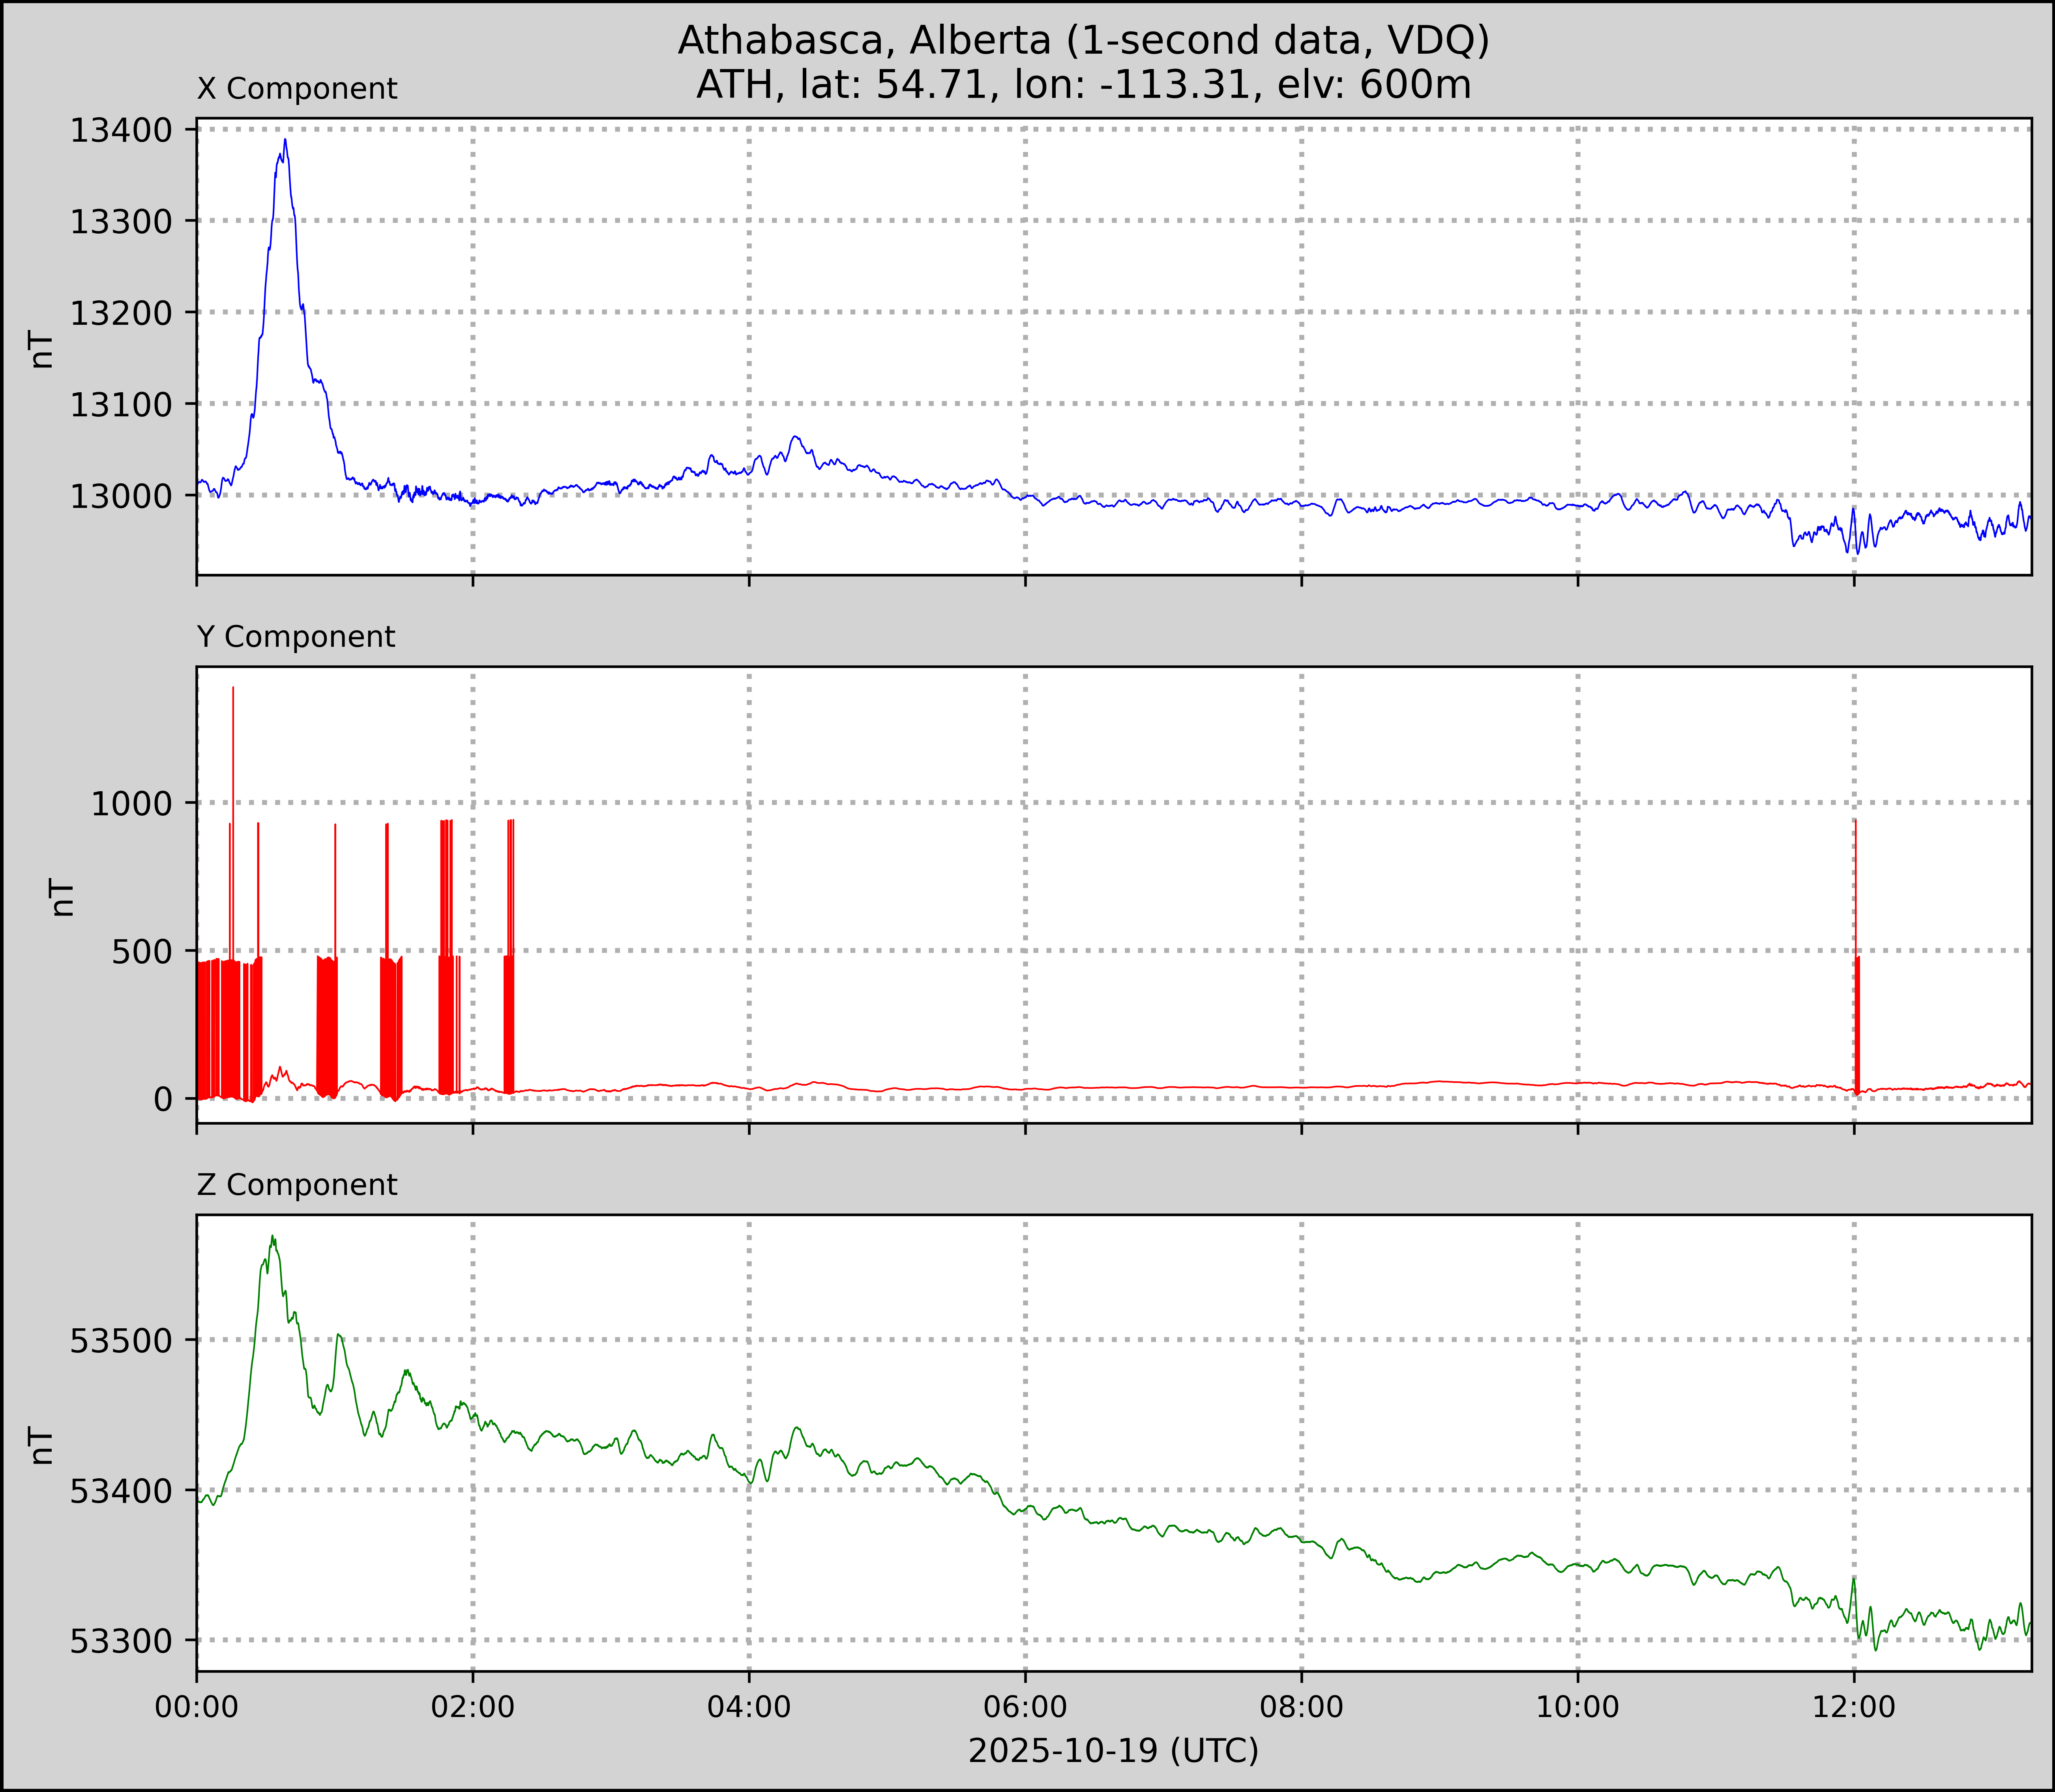Click the '00:00' time axis label
The image size is (2055, 1792).
tap(197, 1707)
